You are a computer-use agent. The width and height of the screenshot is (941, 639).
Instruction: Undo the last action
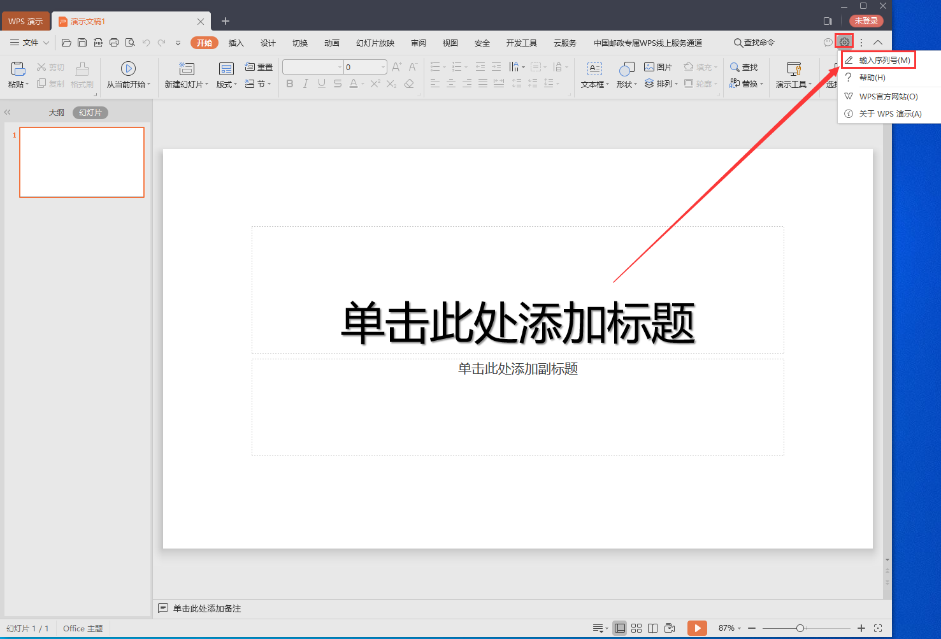click(x=146, y=43)
